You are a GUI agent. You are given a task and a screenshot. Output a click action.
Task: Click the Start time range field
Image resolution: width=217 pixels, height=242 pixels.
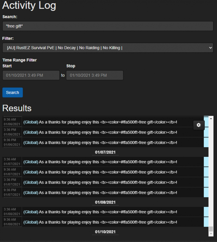31,75
